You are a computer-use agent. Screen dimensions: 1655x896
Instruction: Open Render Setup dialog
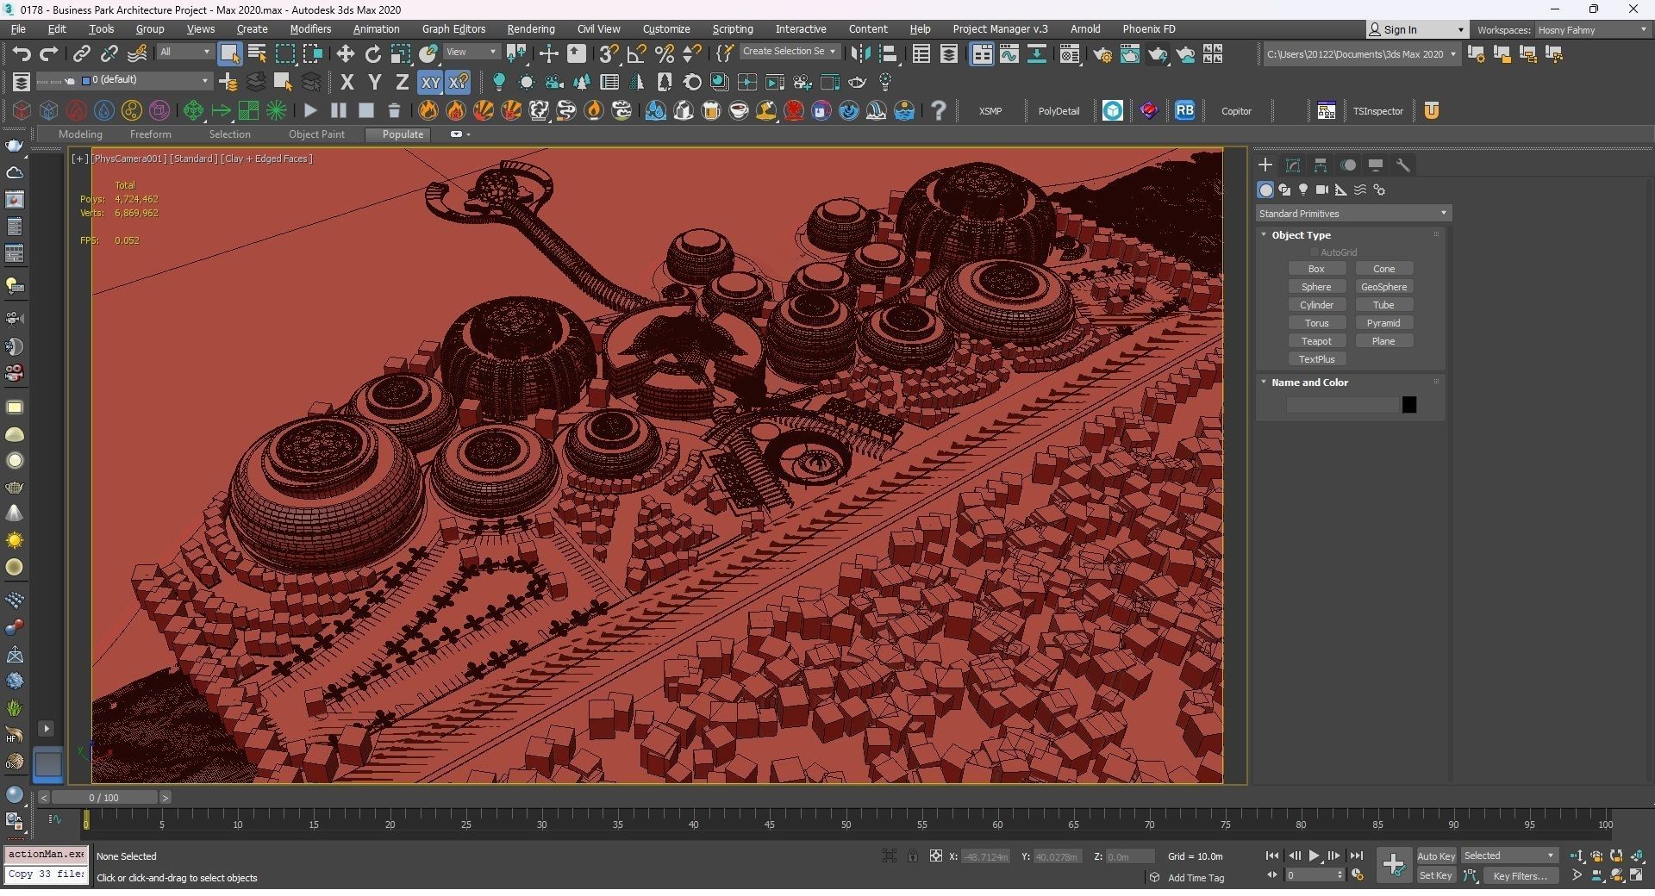[1102, 54]
